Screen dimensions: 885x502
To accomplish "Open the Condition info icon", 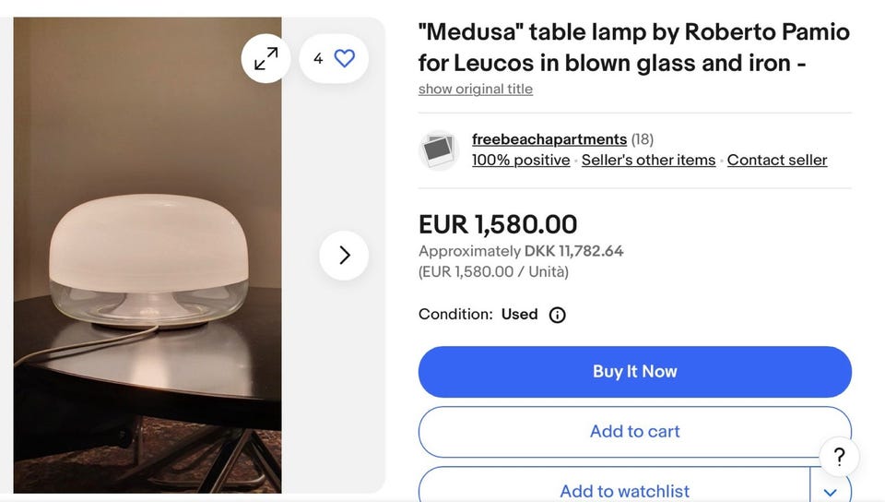I will tap(557, 315).
